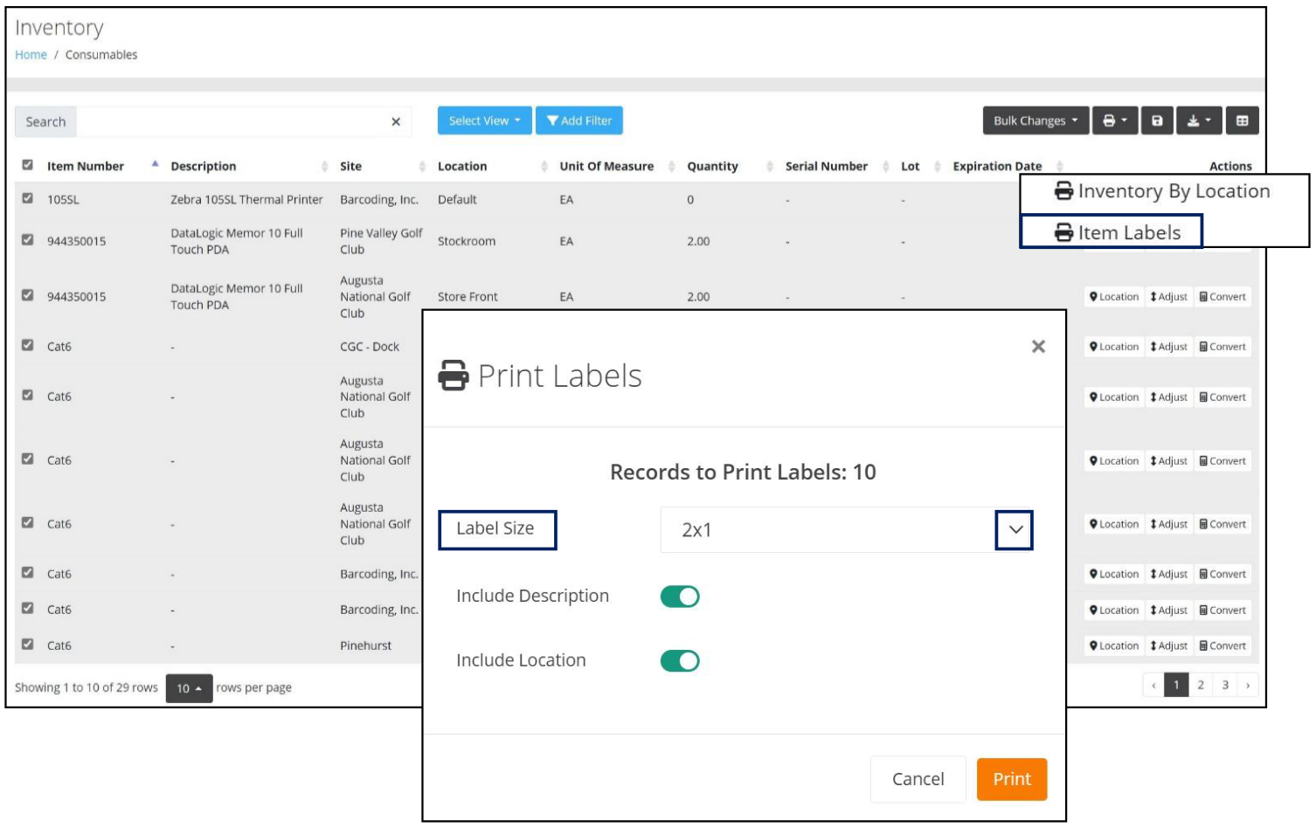This screenshot has width=1316, height=828.
Task: Toggle the select-all header checkbox
Action: pos(28,164)
